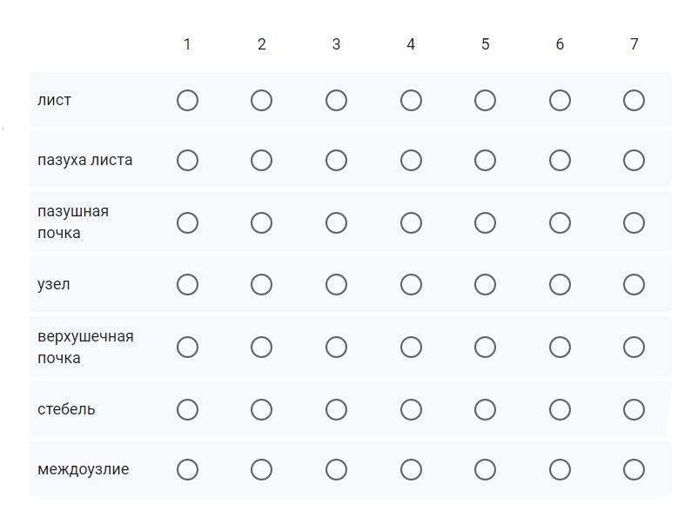698x510 pixels.
Task: Select option 4 for узел
Action: tap(411, 285)
